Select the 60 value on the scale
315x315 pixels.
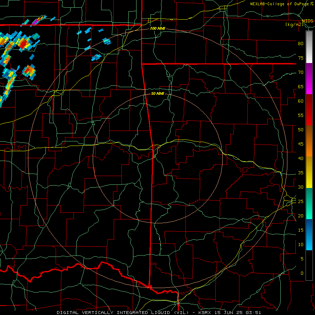(x=301, y=101)
